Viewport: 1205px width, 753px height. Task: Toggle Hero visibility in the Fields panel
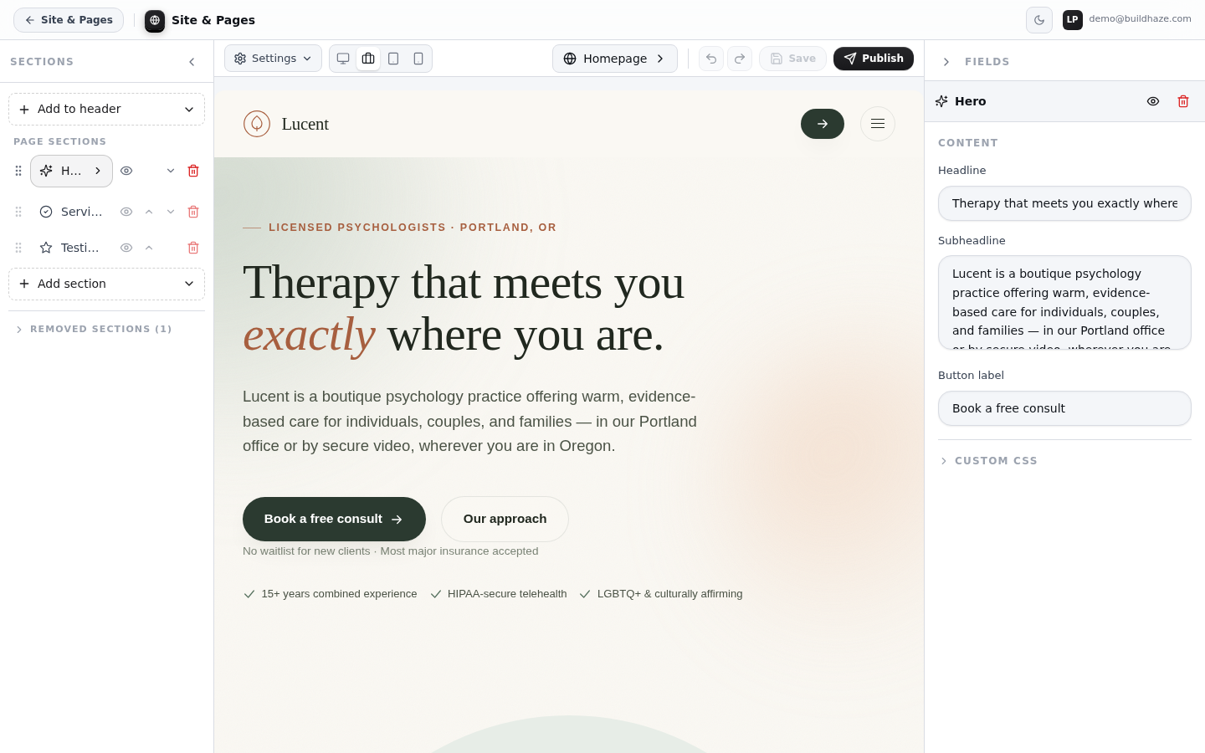[x=1153, y=101]
